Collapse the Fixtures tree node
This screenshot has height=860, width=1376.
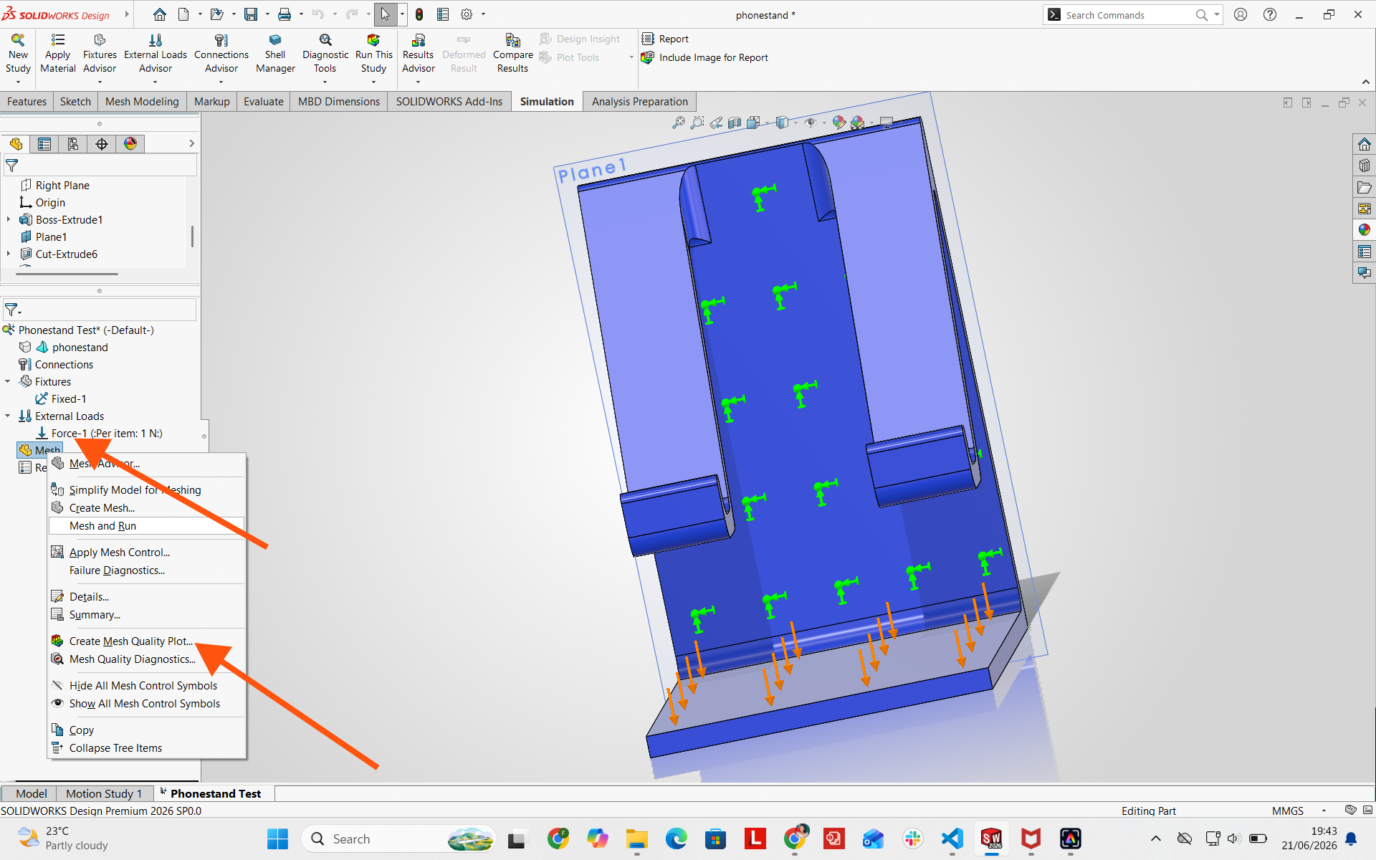pos(8,381)
